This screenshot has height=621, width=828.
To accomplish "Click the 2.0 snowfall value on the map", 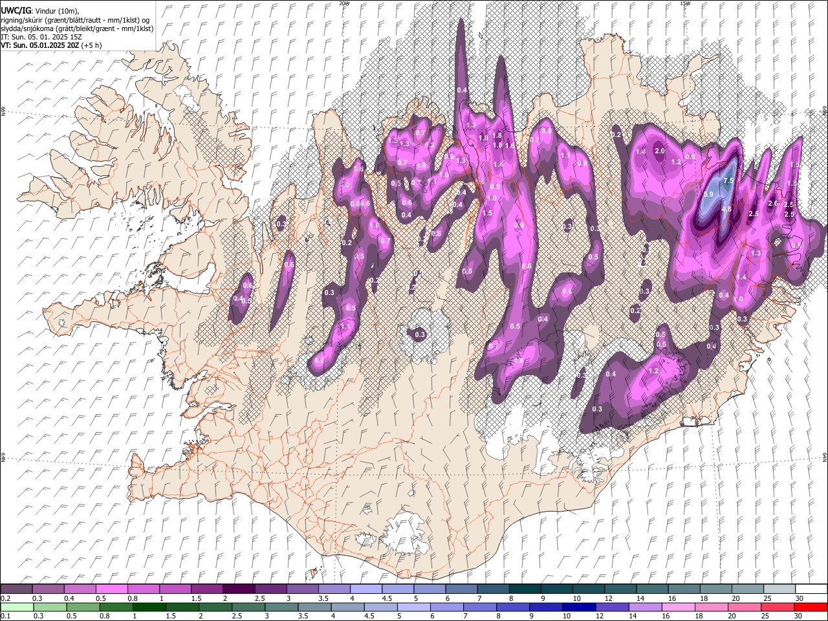I will (x=660, y=151).
